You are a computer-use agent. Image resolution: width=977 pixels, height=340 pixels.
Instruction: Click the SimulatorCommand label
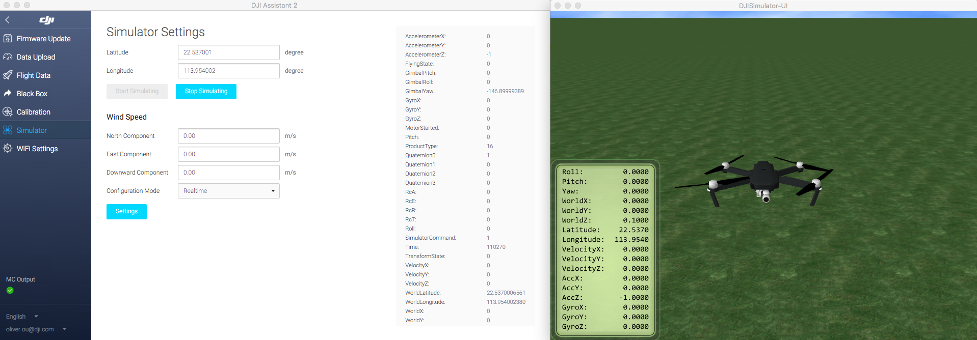pos(430,238)
